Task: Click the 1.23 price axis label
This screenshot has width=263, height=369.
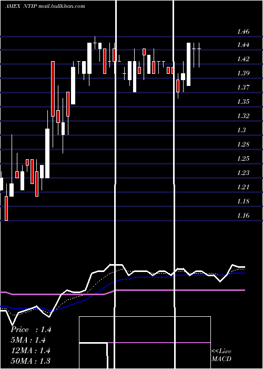Action: pos(243,173)
